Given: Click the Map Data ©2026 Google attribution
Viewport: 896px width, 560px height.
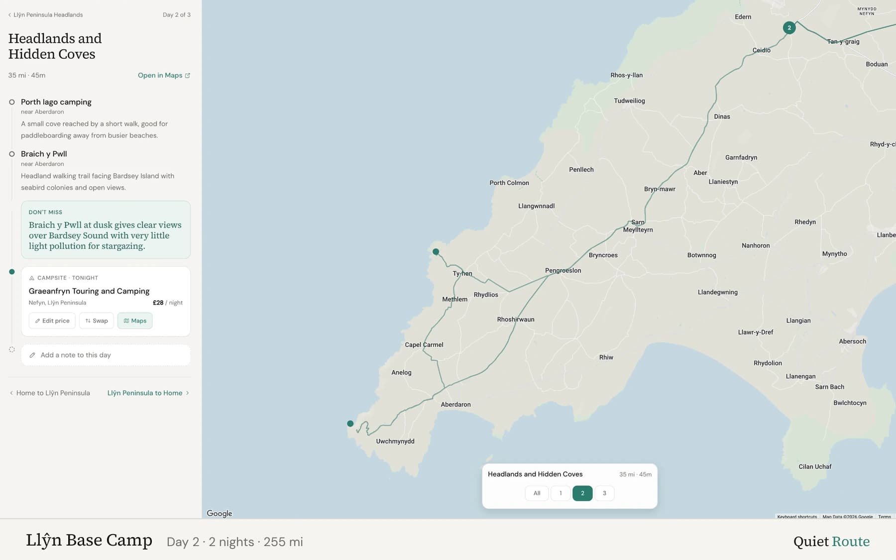Looking at the screenshot, I should (x=847, y=517).
